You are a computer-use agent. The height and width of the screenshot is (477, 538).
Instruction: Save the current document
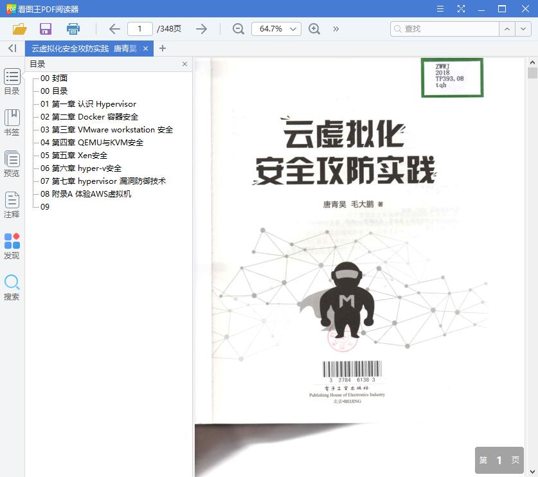tap(44, 30)
